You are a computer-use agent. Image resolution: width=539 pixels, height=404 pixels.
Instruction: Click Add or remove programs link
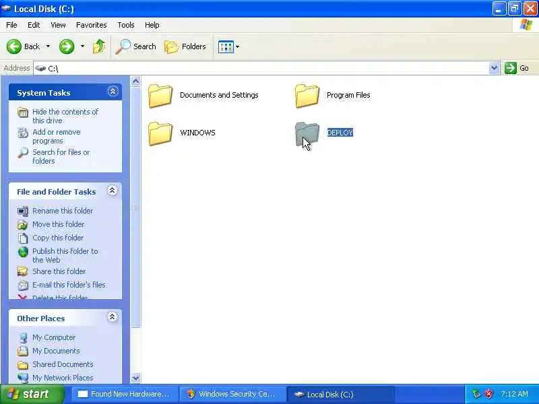click(x=57, y=137)
